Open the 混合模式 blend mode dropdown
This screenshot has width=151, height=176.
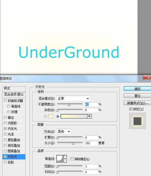click(x=73, y=98)
